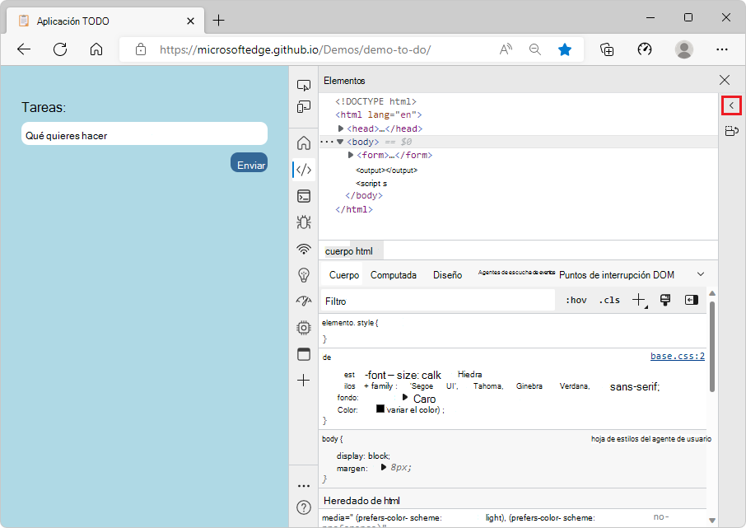
Task: Collapse the body element node
Action: tap(340, 142)
